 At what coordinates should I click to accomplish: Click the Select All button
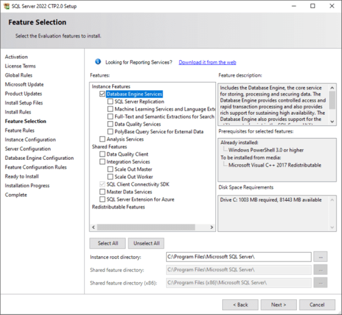107,243
